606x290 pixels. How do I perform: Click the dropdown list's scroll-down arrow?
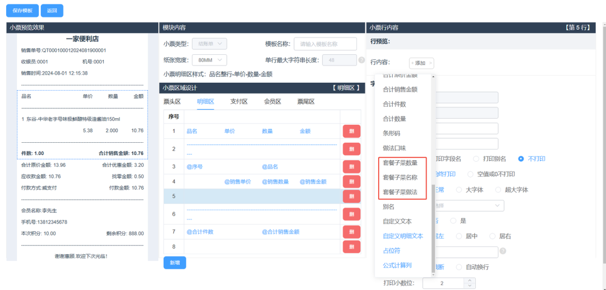click(x=433, y=274)
